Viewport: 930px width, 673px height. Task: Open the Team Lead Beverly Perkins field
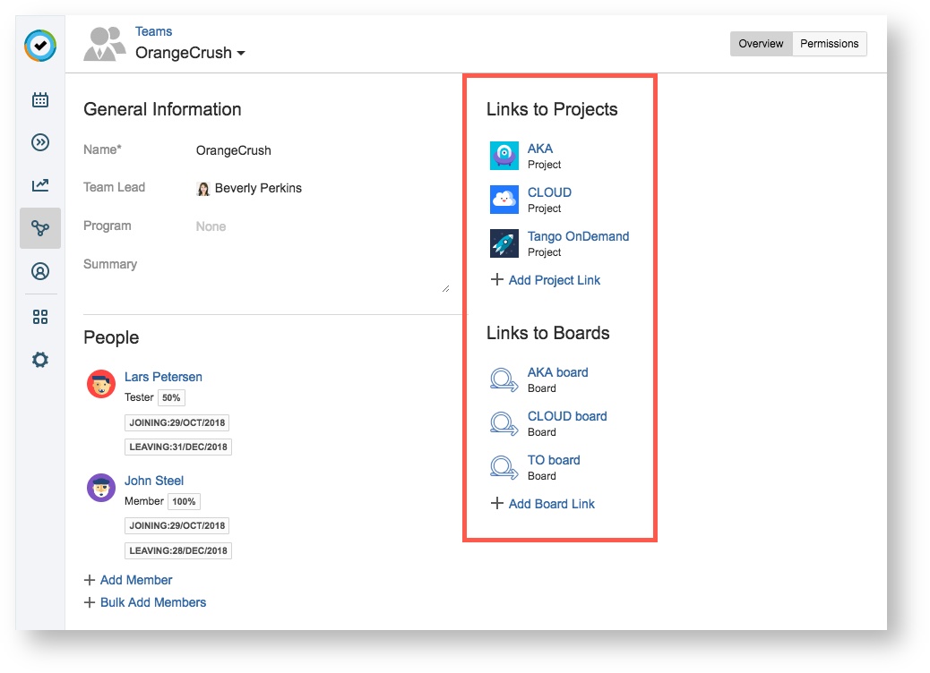[257, 188]
